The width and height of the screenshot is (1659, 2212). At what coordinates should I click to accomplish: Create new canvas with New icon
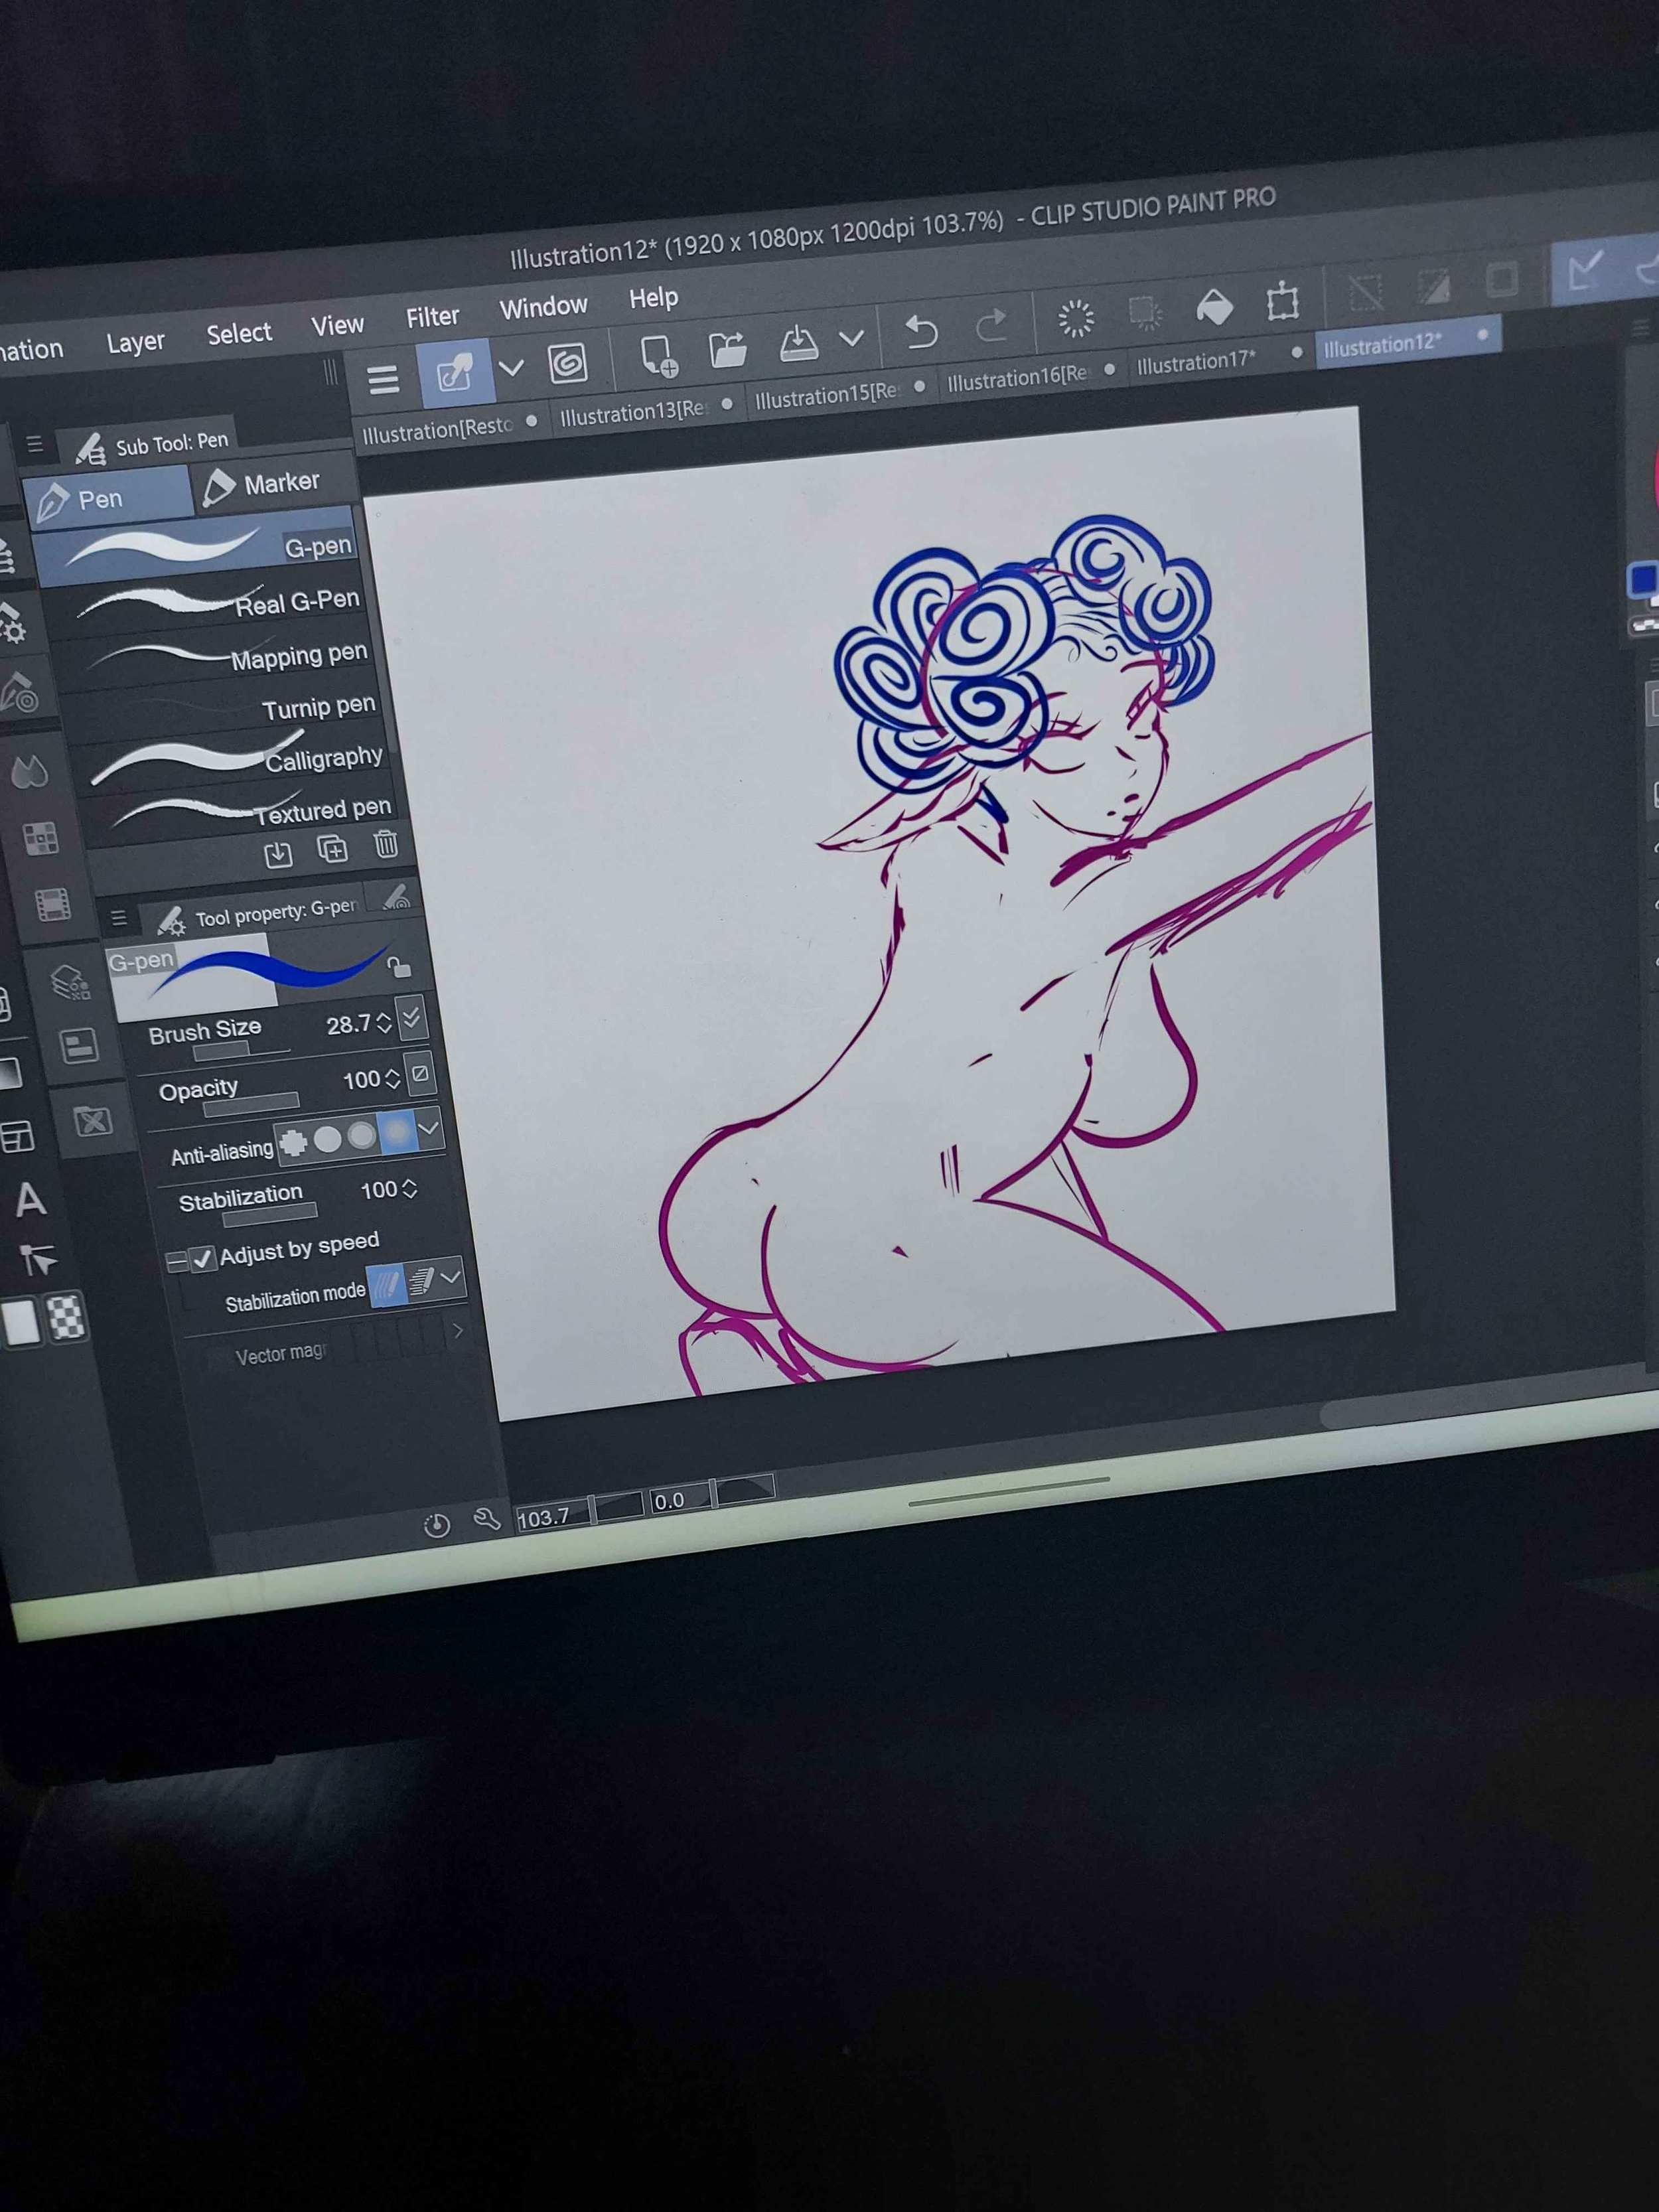[x=657, y=356]
